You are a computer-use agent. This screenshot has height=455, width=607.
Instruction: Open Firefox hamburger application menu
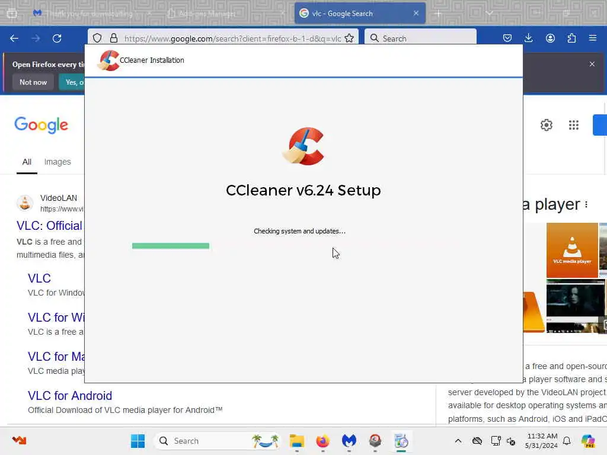pyautogui.click(x=593, y=38)
